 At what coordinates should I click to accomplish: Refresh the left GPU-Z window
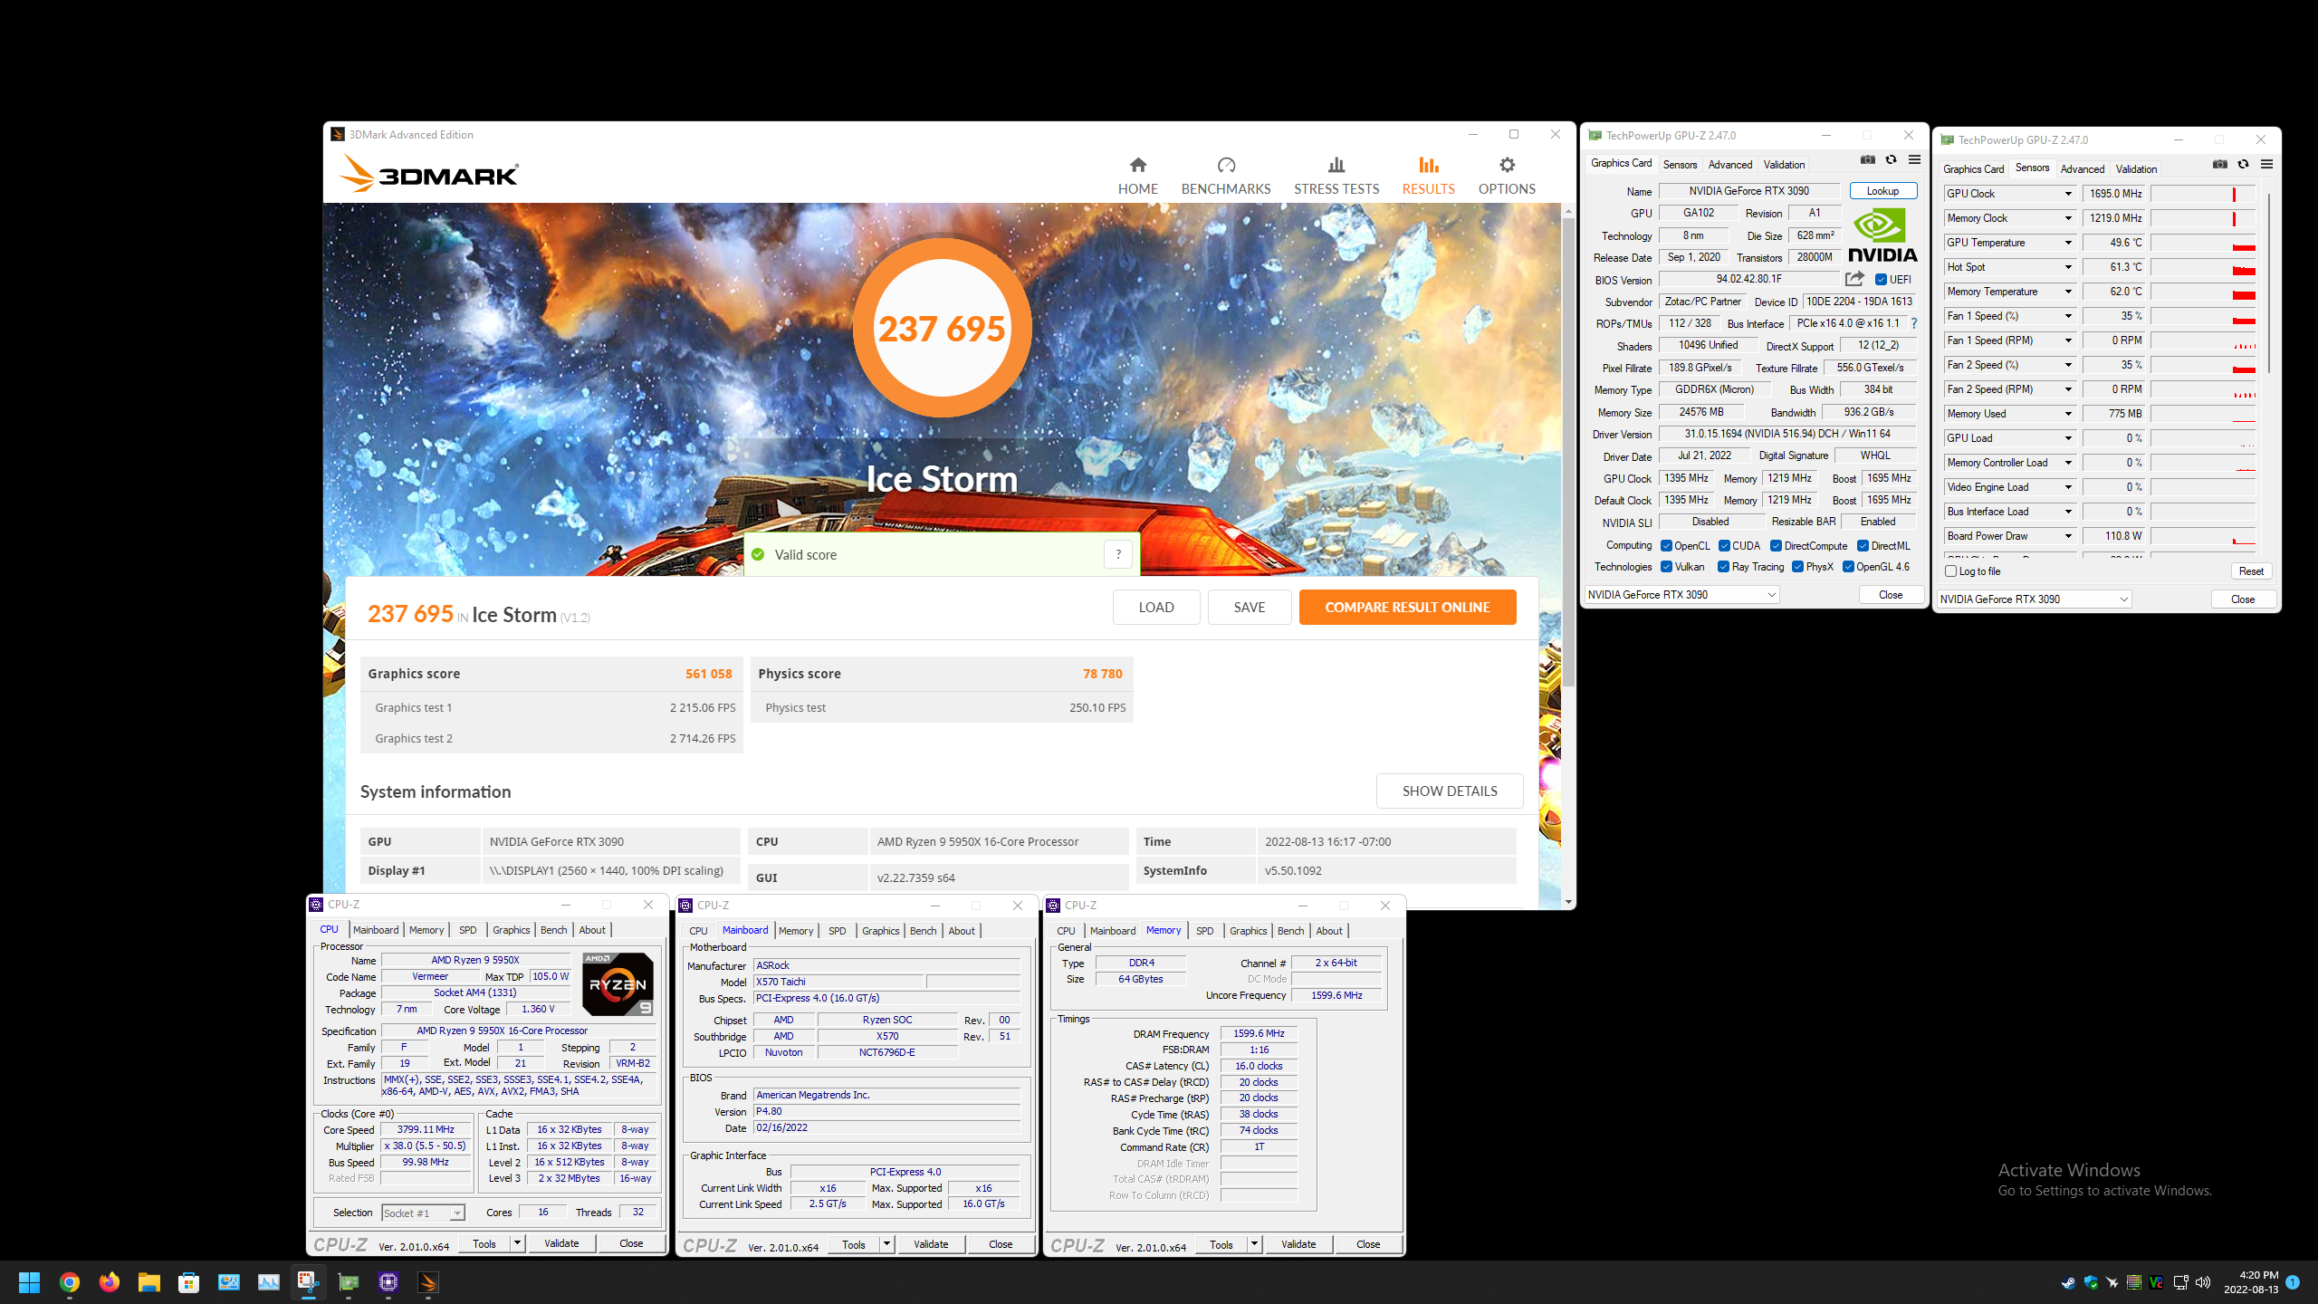pyautogui.click(x=1891, y=160)
